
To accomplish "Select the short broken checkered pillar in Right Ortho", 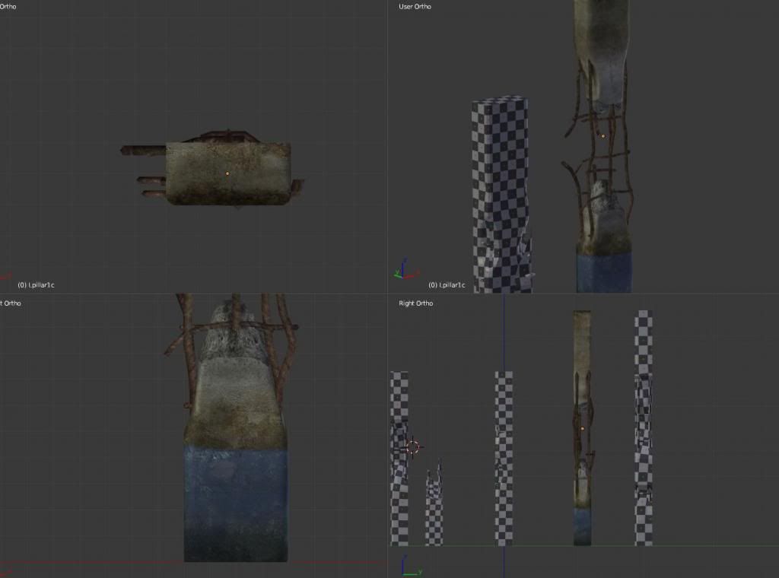I will 433,506.
